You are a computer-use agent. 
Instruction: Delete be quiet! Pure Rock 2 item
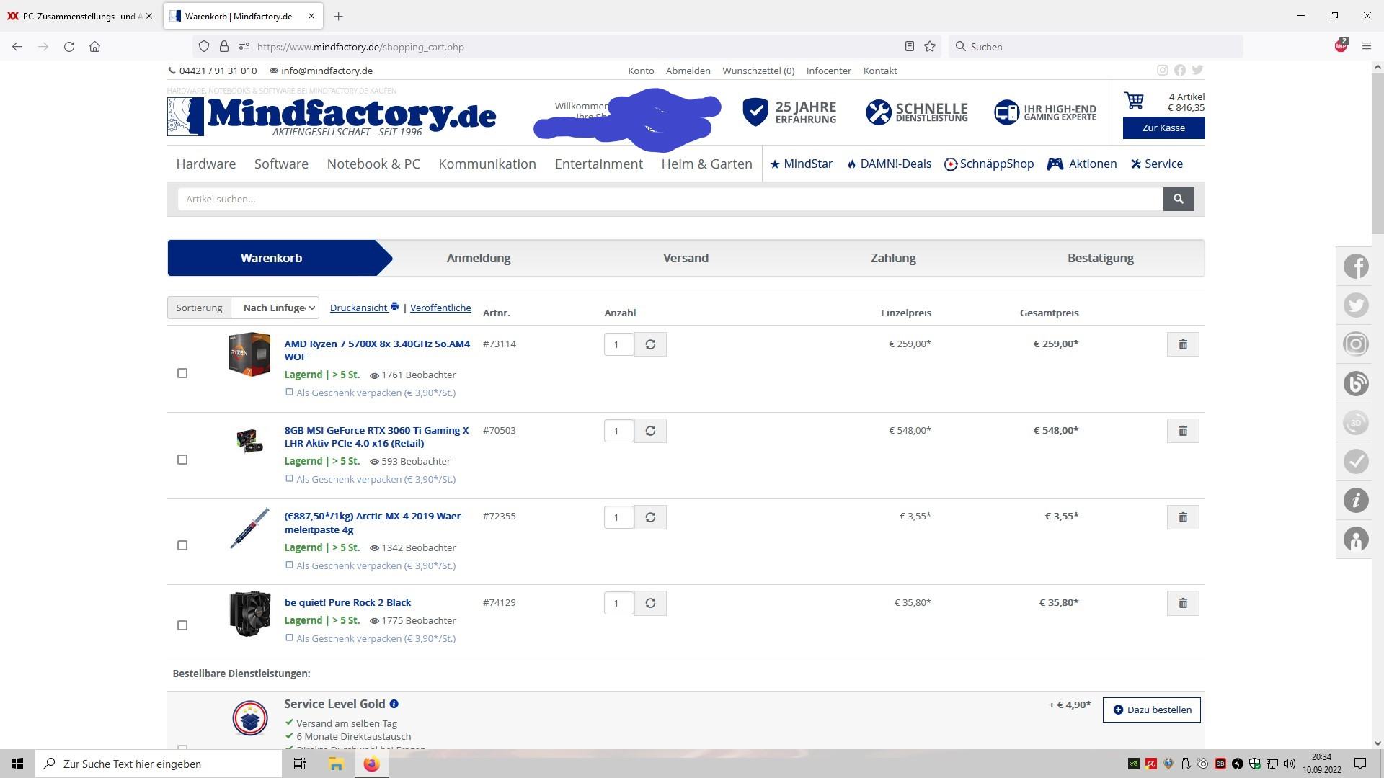[x=1183, y=603]
